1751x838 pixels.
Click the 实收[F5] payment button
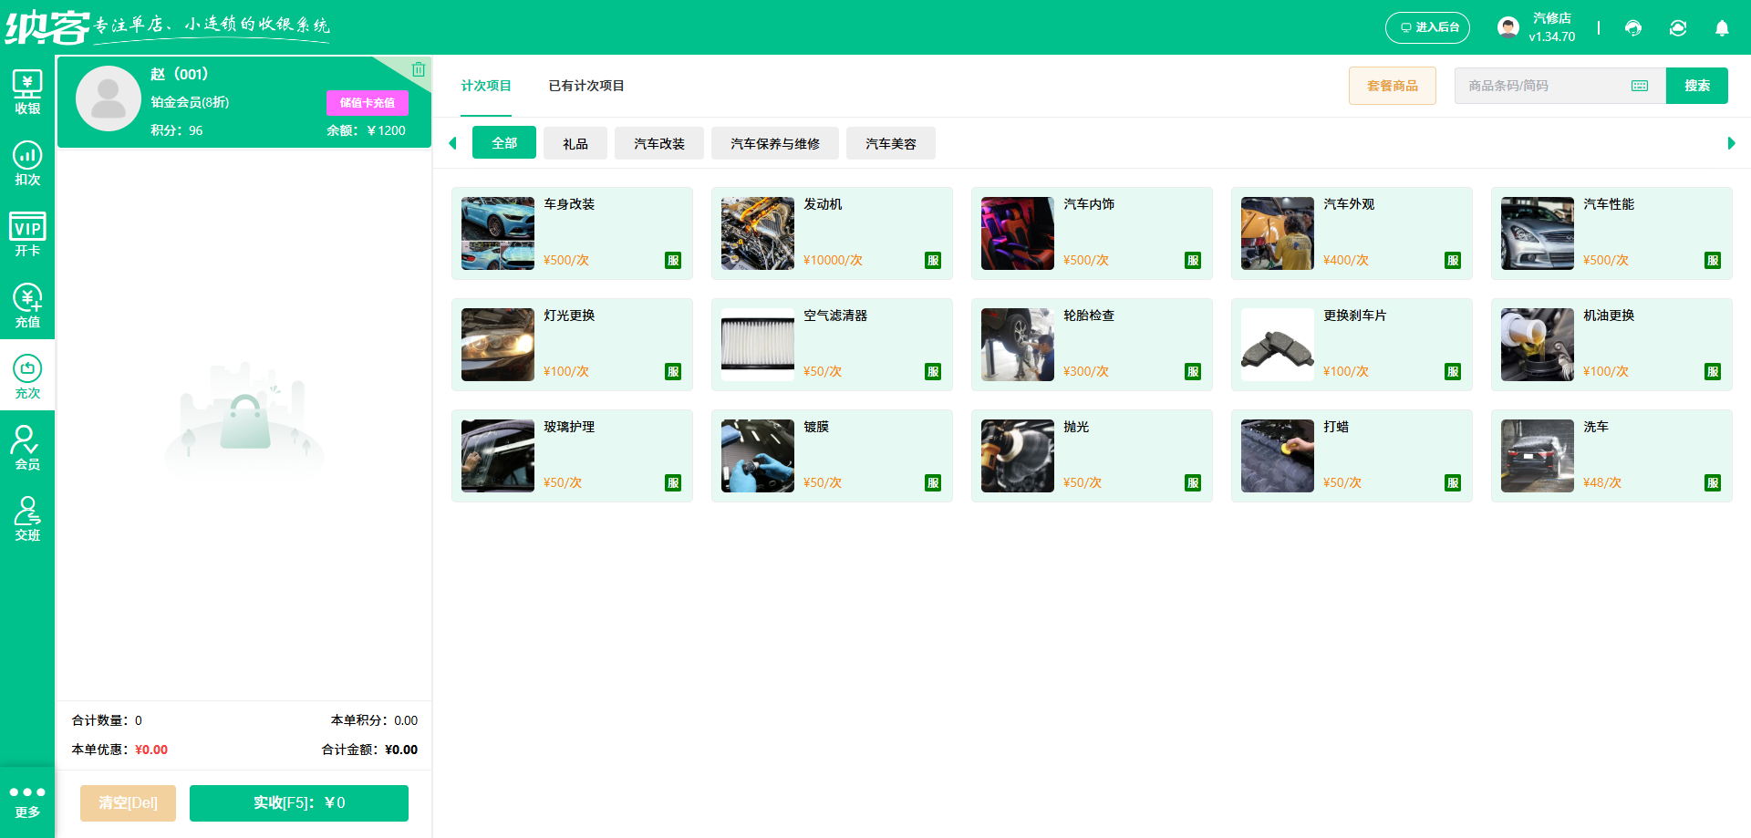tap(299, 803)
